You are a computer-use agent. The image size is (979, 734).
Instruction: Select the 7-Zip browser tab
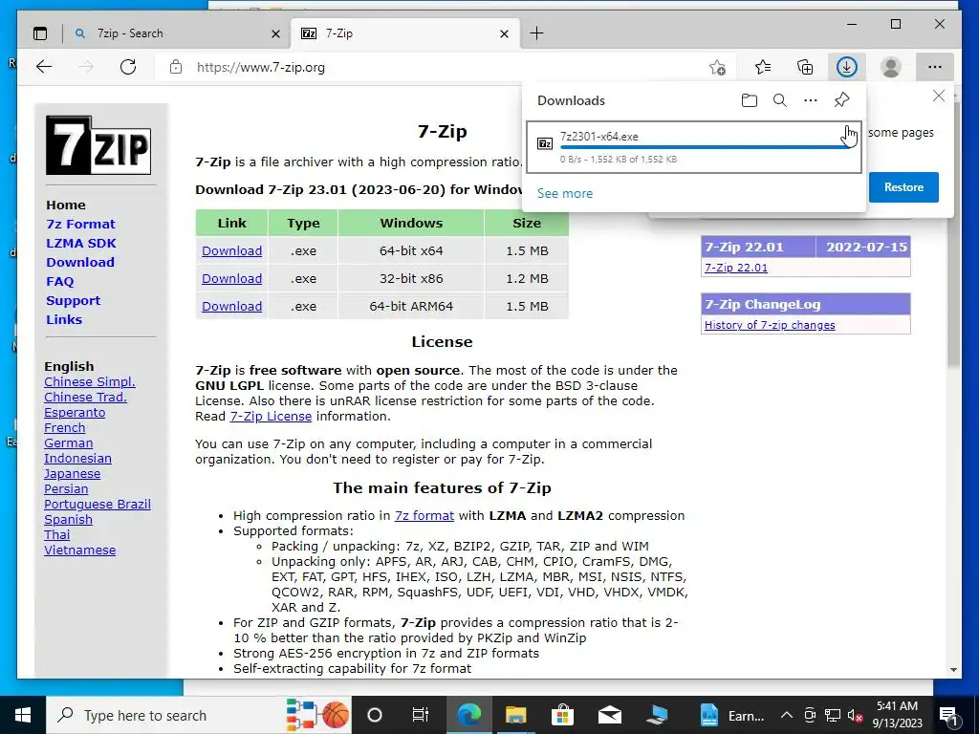coord(405,33)
